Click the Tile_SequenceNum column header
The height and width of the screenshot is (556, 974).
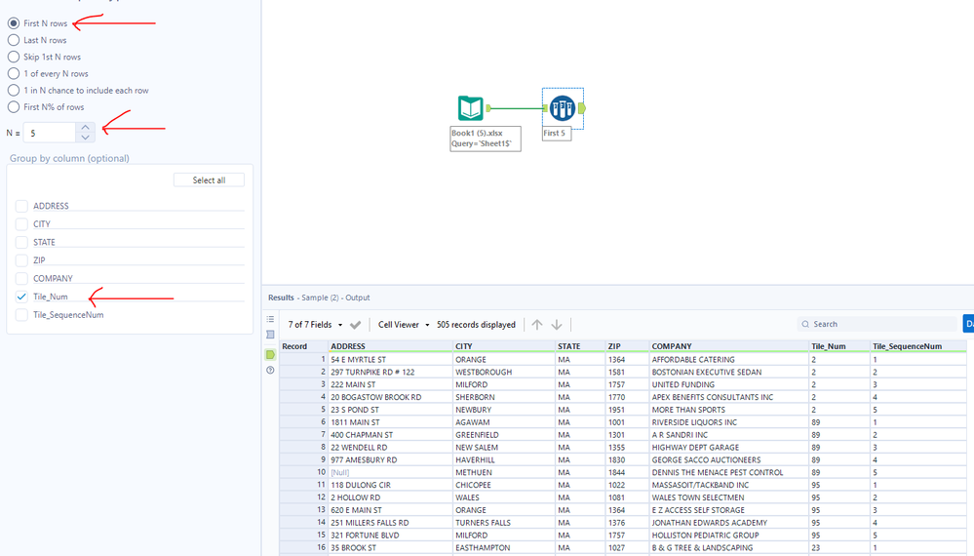(x=918, y=346)
